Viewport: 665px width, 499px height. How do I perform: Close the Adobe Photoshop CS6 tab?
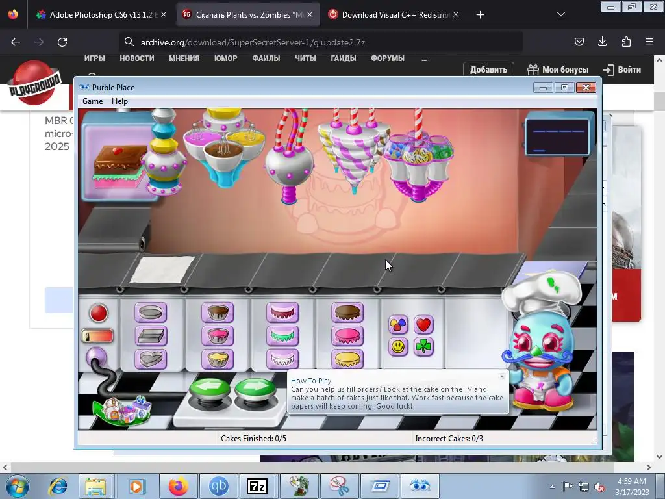tap(164, 14)
